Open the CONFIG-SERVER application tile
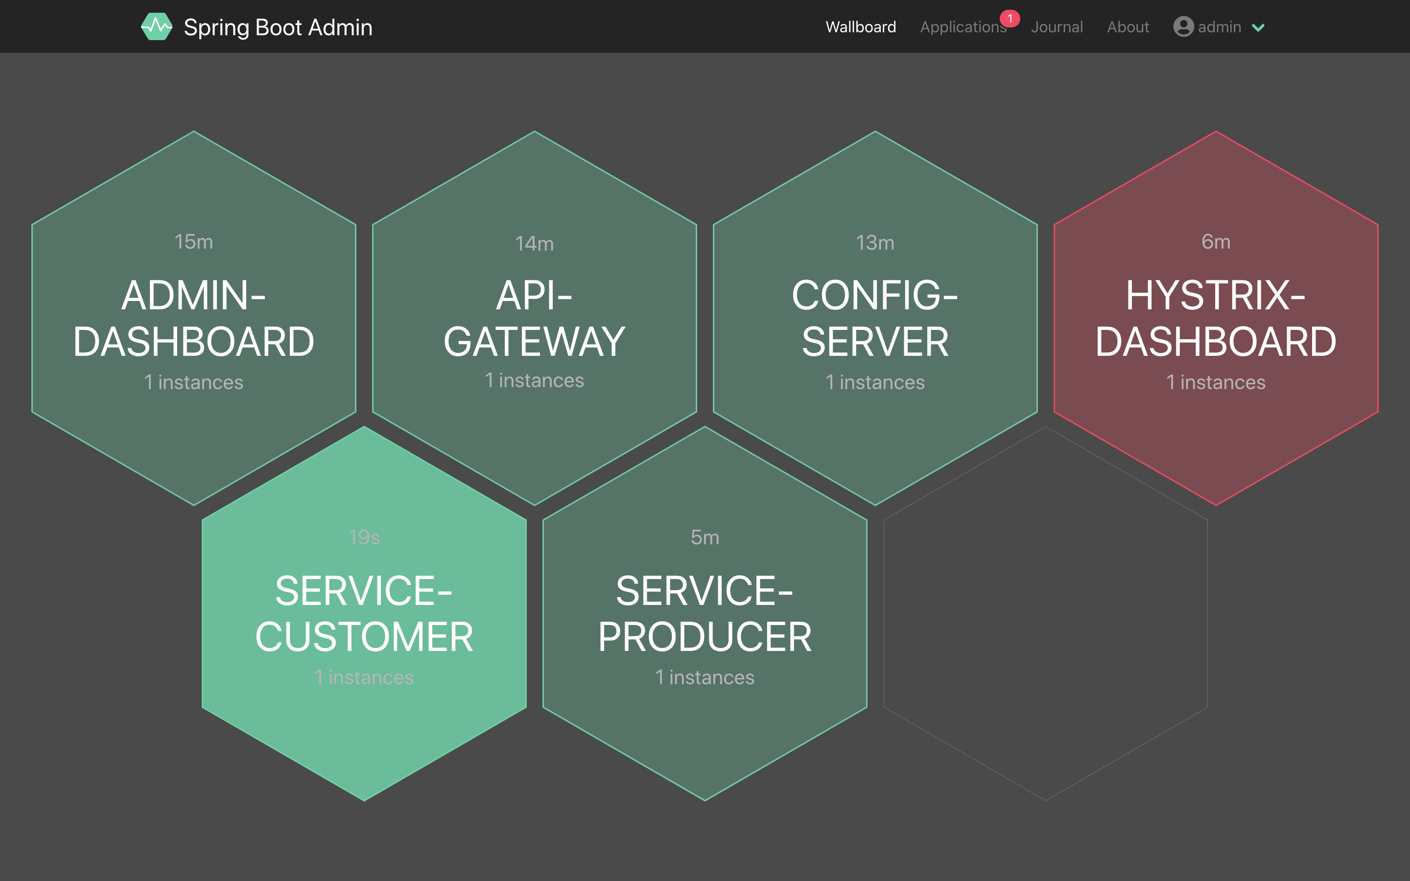This screenshot has width=1410, height=881. coord(874,318)
